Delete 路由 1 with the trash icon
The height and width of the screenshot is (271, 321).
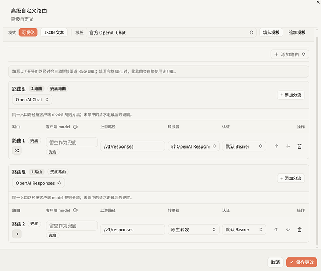299,146
